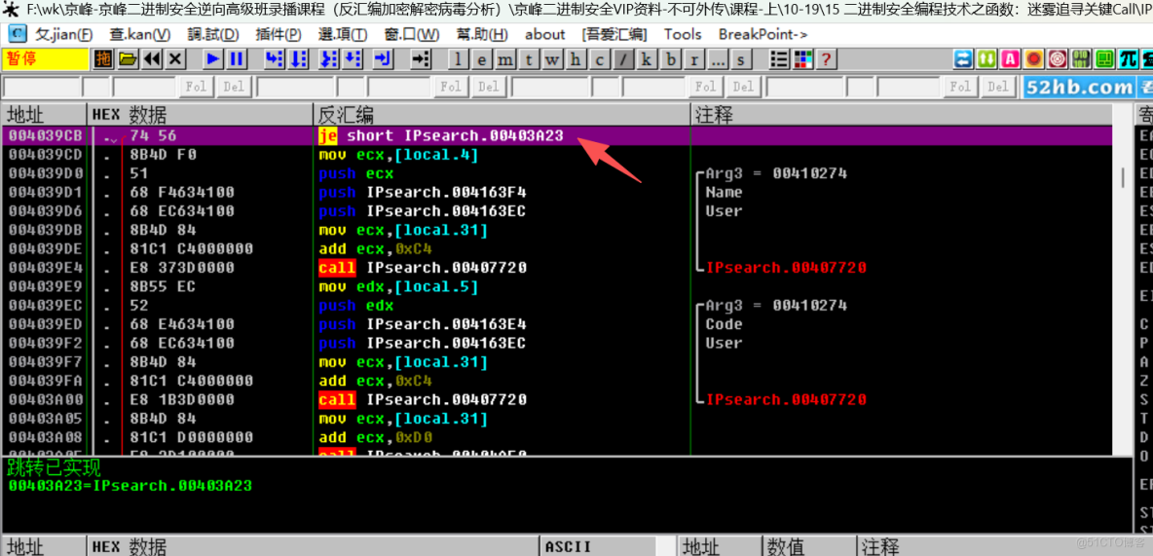Click the yellow 暂停 paused status indicator
The height and width of the screenshot is (556, 1153).
tap(46, 59)
